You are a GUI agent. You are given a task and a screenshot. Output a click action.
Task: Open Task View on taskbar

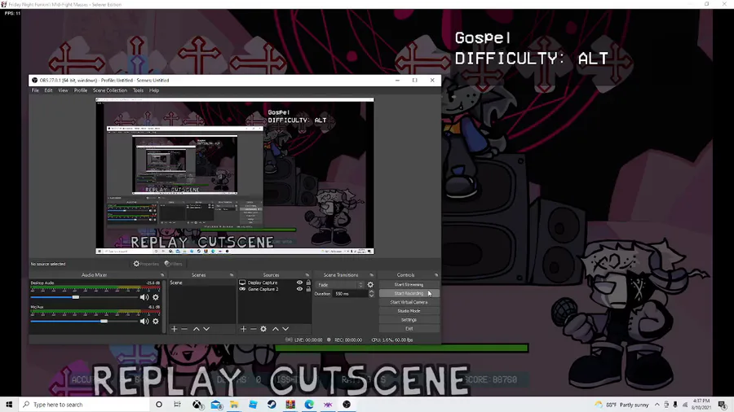(177, 405)
